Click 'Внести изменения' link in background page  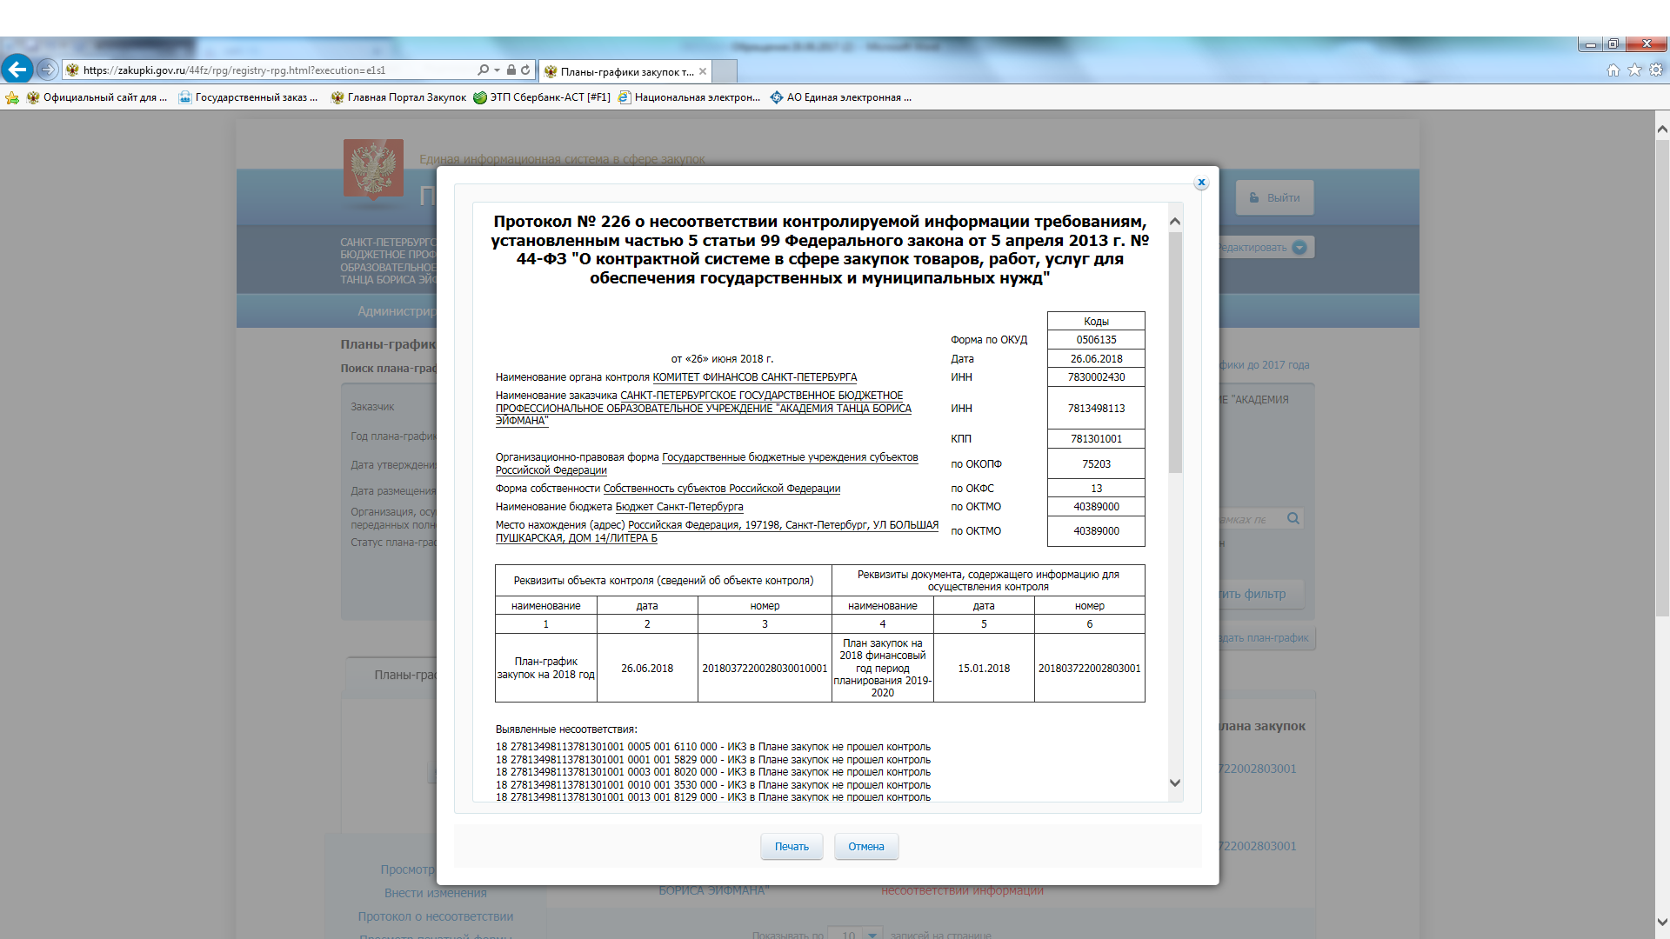click(436, 893)
